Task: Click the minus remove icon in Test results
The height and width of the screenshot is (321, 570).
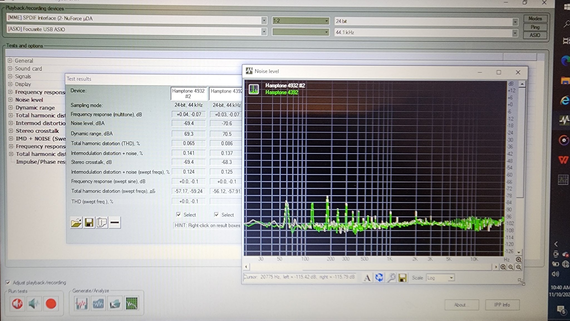Action: [x=114, y=223]
